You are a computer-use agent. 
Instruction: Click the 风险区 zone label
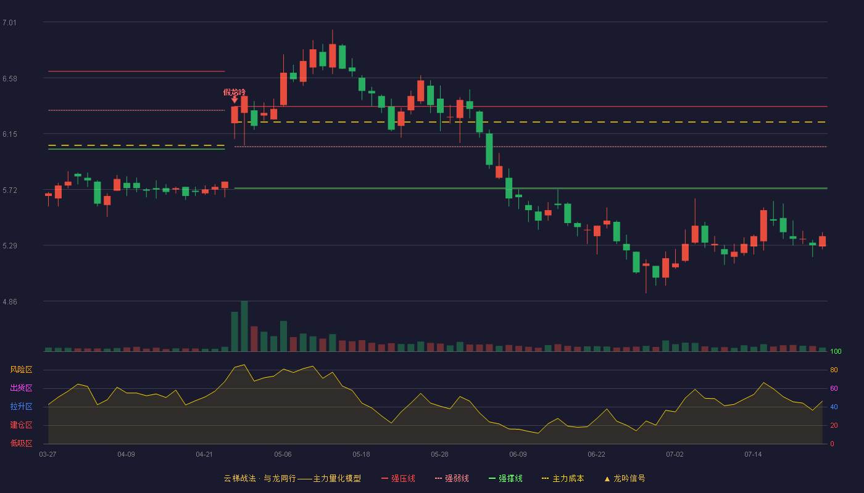(21, 370)
